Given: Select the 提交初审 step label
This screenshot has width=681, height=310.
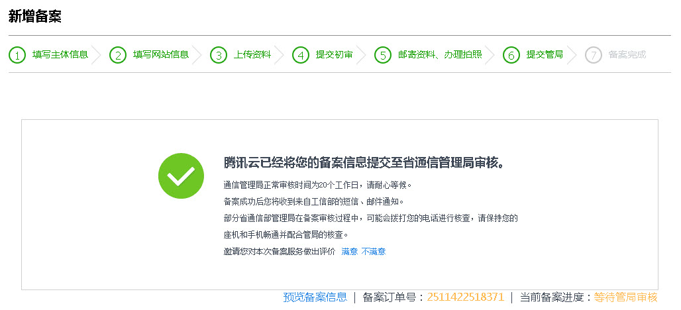Looking at the screenshot, I should coord(335,55).
